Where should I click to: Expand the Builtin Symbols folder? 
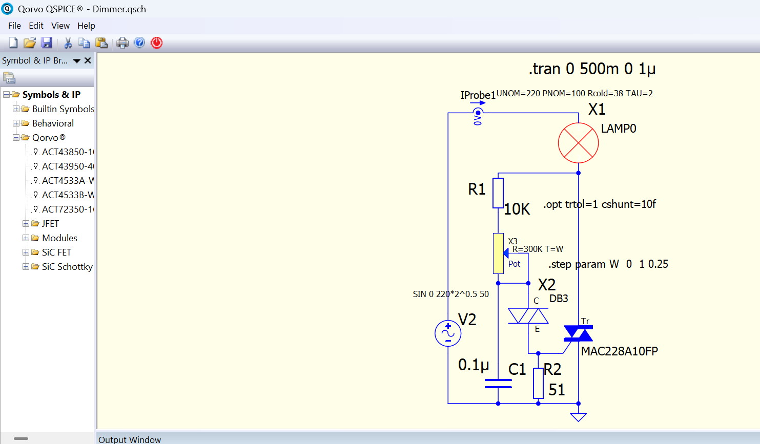(16, 109)
